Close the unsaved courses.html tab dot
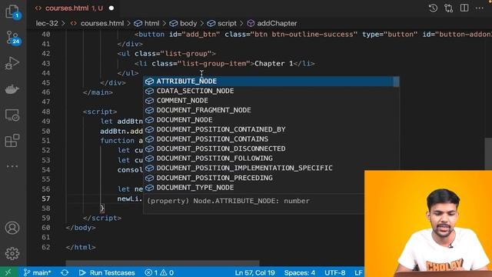 [111, 8]
